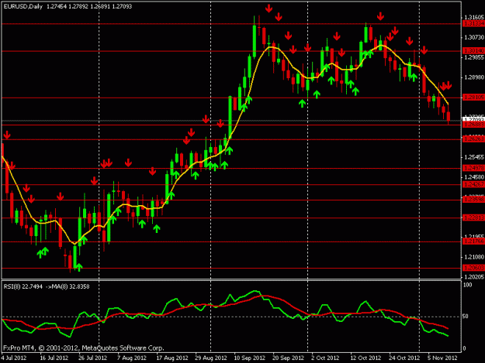Click the red 1.30140 level label
This screenshot has height=363, width=485.
coord(473,50)
